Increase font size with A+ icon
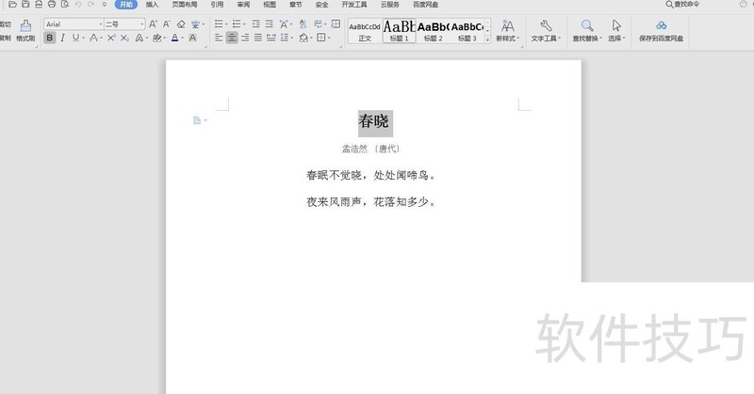This screenshot has width=754, height=394. pyautogui.click(x=153, y=24)
